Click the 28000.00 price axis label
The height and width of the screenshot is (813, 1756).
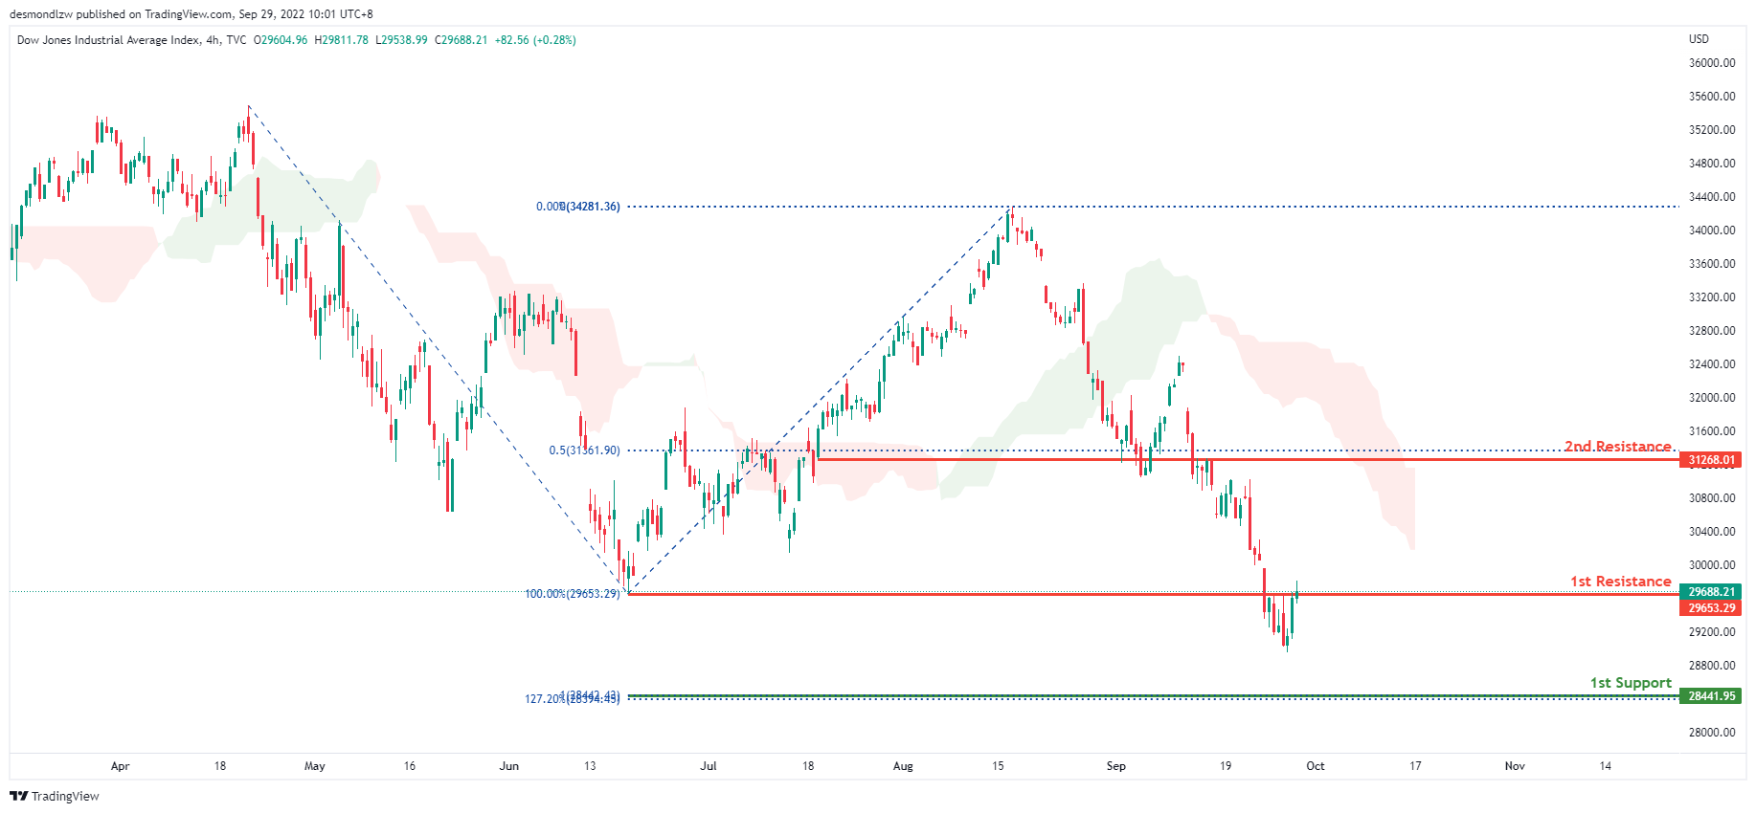[x=1712, y=733]
